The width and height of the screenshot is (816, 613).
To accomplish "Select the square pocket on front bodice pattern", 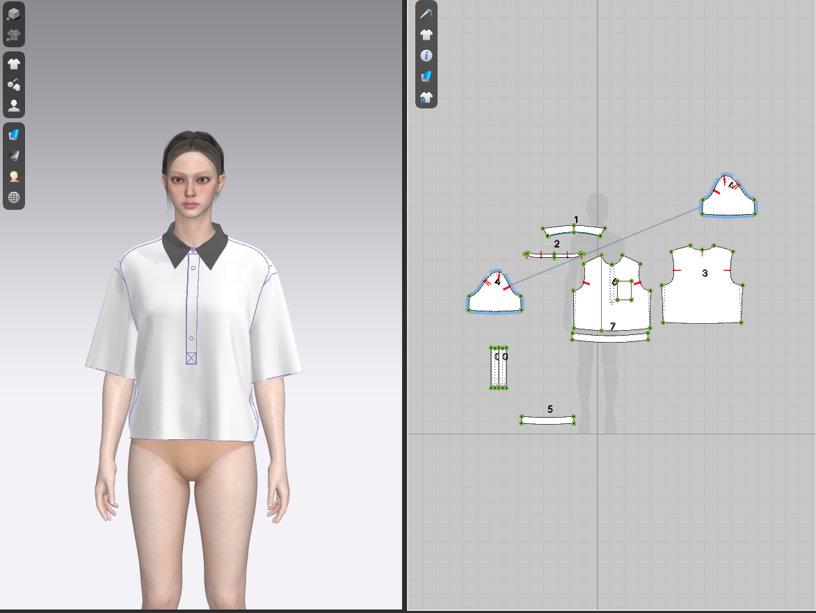I will [x=624, y=290].
